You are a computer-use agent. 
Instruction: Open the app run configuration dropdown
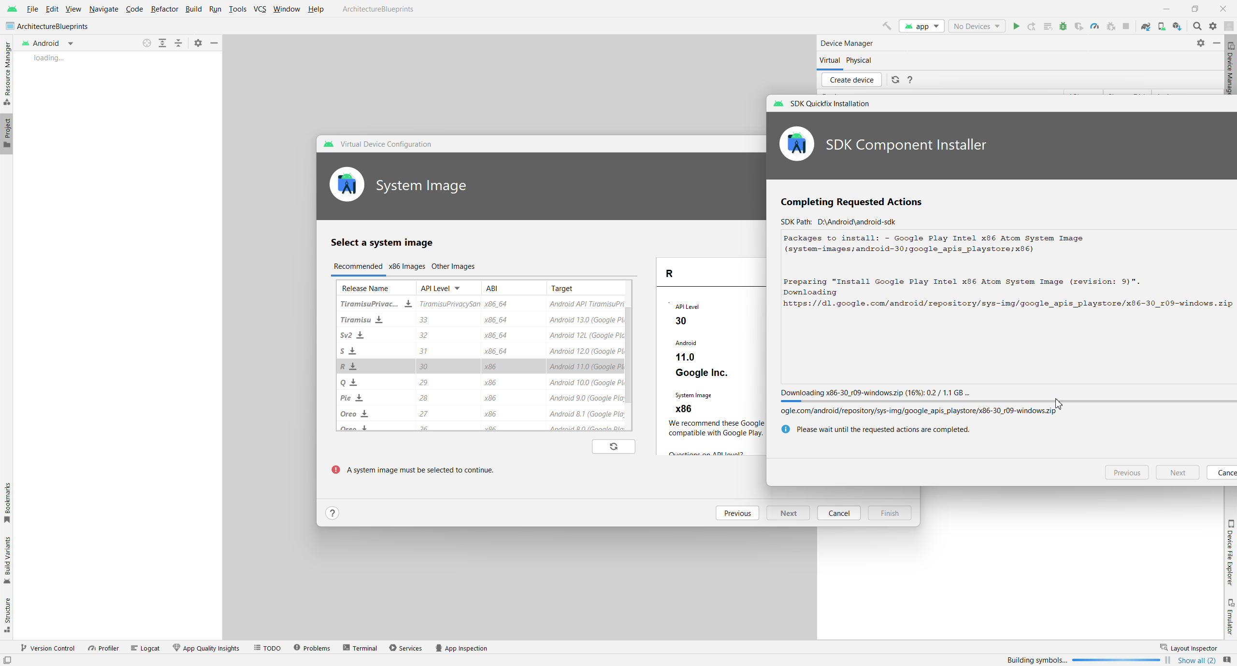[921, 26]
